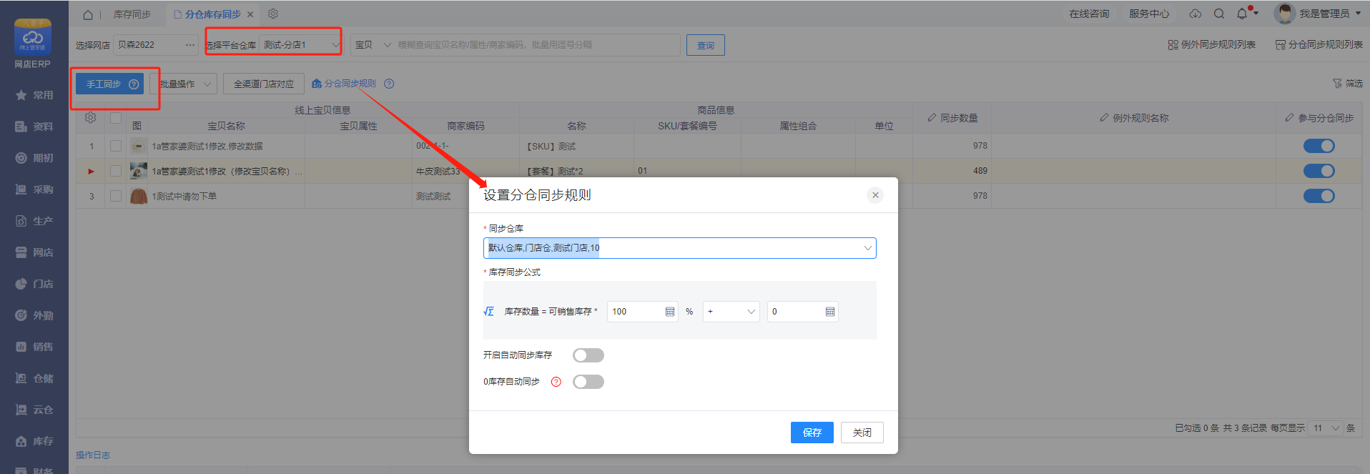Click the home icon in tab bar

point(88,14)
